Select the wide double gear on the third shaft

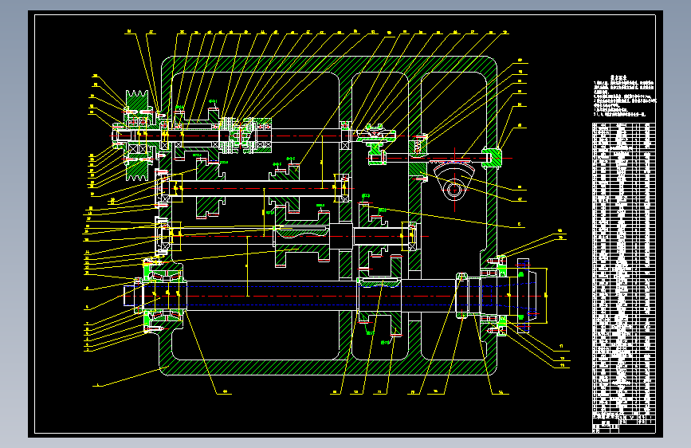[303, 237]
